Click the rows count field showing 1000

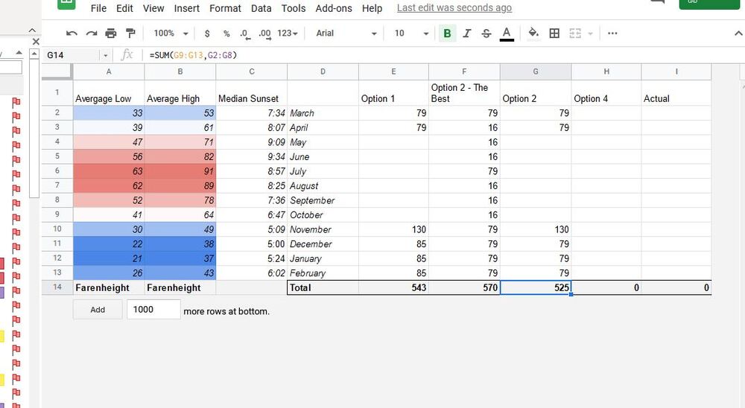coord(153,310)
